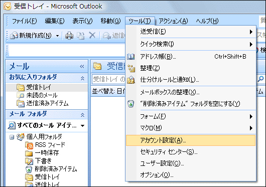Collapse the お気に入りフォルダ section
Image resolution: width=266 pixels, height=187 pixels.
pos(82,78)
